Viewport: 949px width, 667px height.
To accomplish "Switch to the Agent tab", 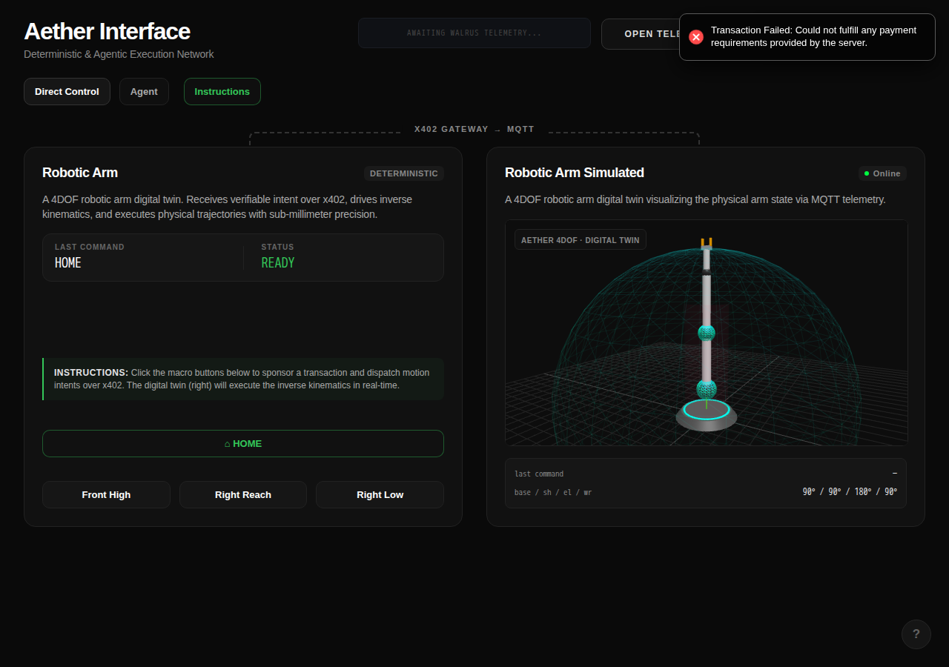I will coord(144,92).
